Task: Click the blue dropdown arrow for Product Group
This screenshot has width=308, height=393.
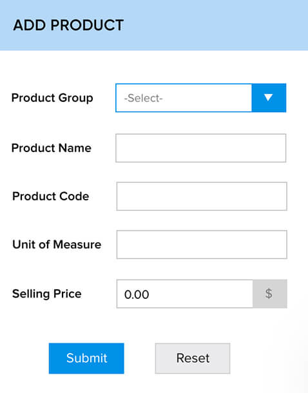Action: point(269,98)
